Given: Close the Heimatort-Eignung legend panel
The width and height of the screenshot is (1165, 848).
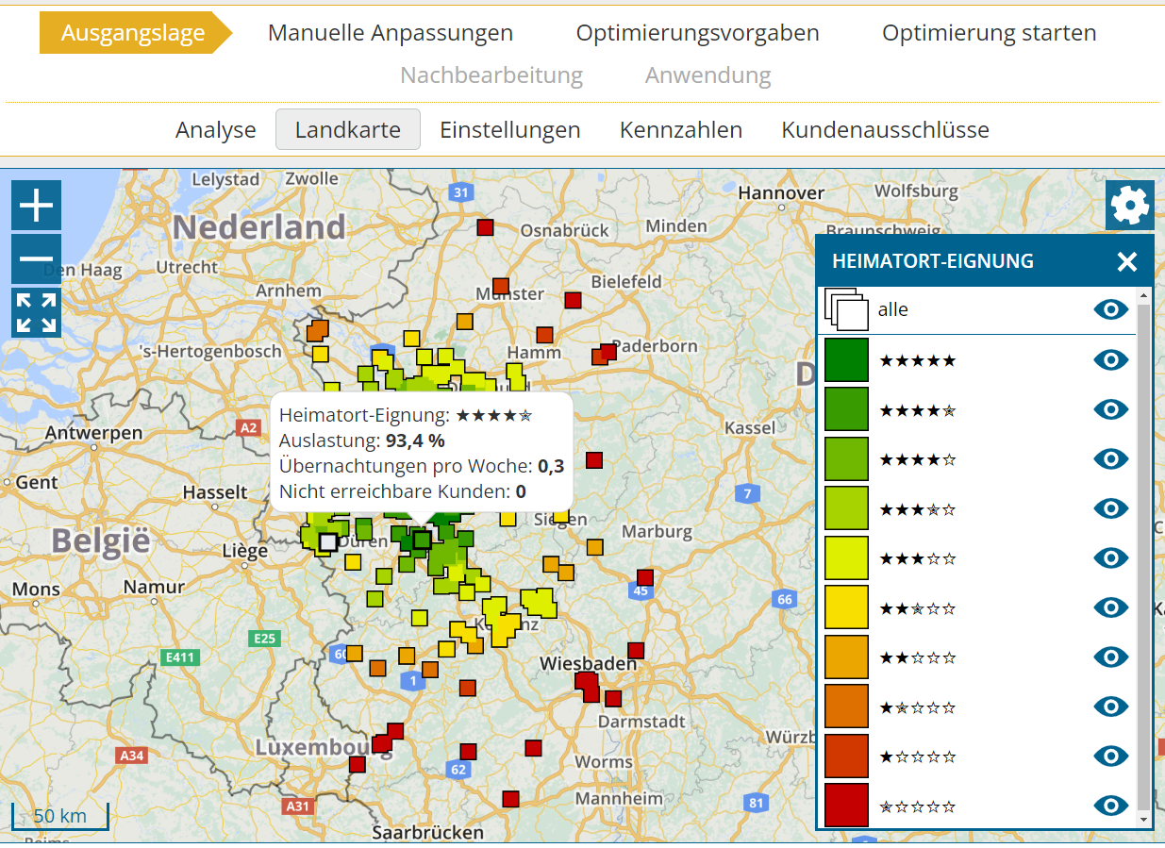Looking at the screenshot, I should coord(1127,261).
